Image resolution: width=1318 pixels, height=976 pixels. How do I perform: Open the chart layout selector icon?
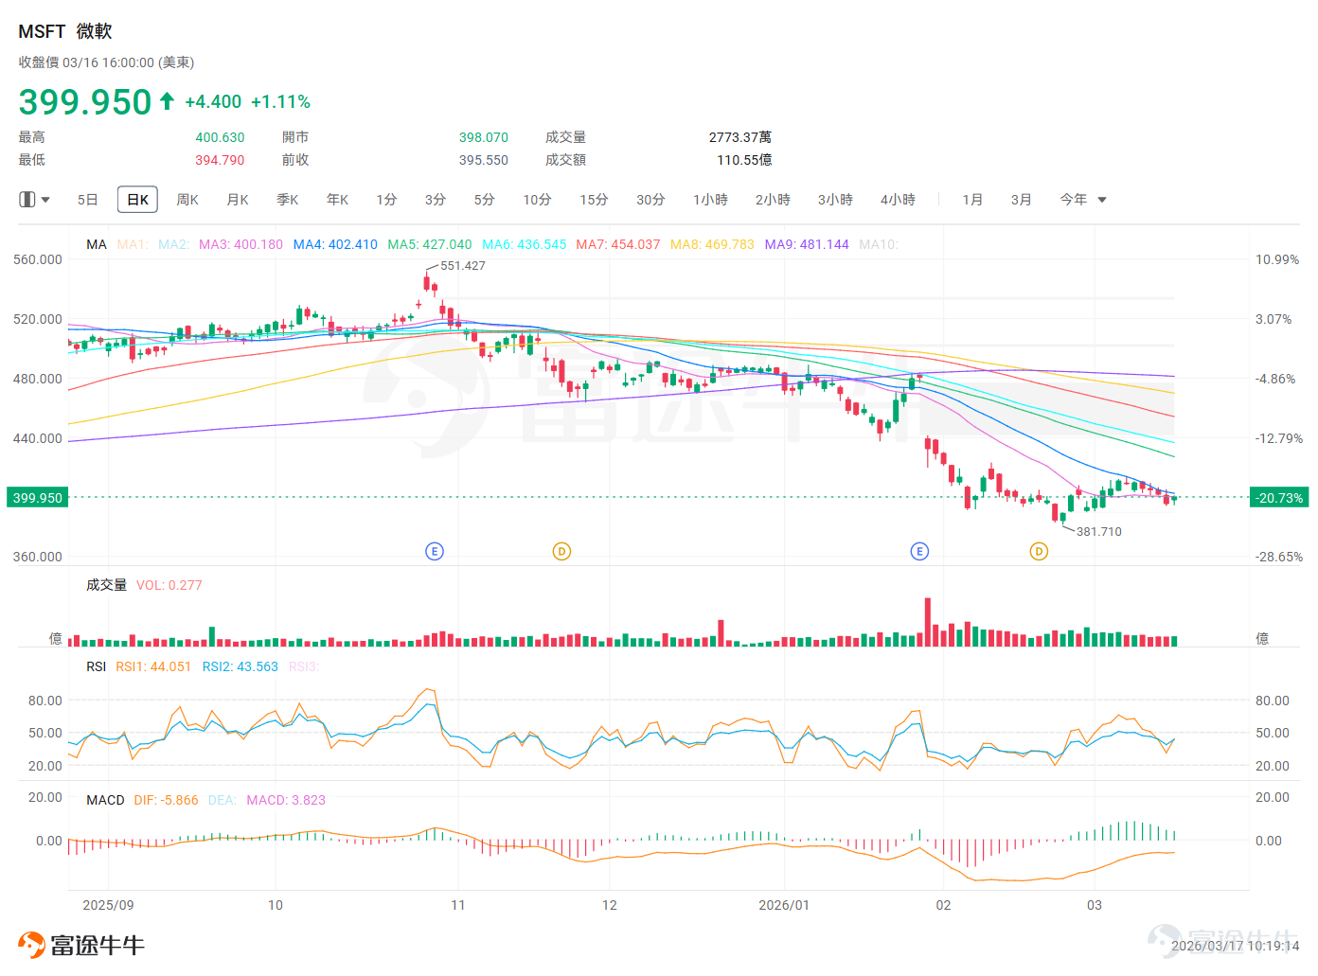27,200
